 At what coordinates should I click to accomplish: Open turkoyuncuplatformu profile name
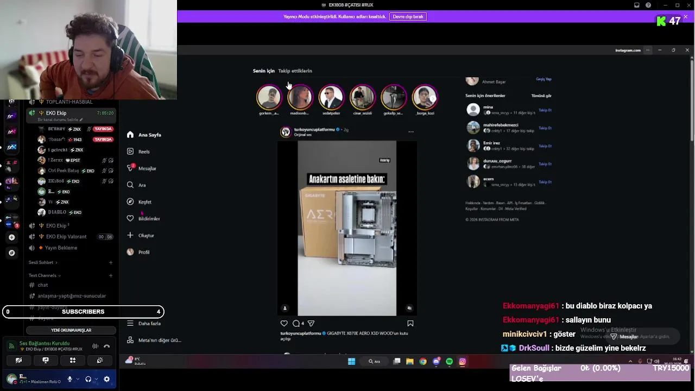tap(314, 130)
